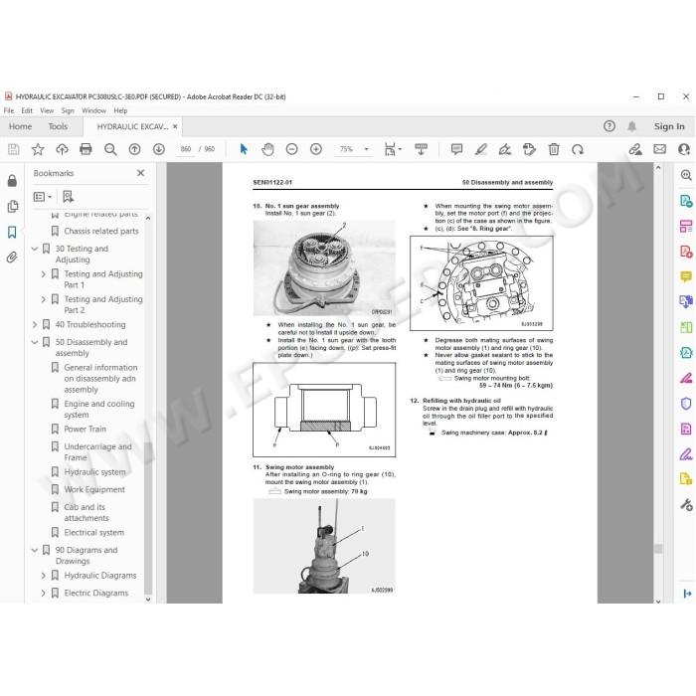Open the search tool in right pane

(x=686, y=175)
